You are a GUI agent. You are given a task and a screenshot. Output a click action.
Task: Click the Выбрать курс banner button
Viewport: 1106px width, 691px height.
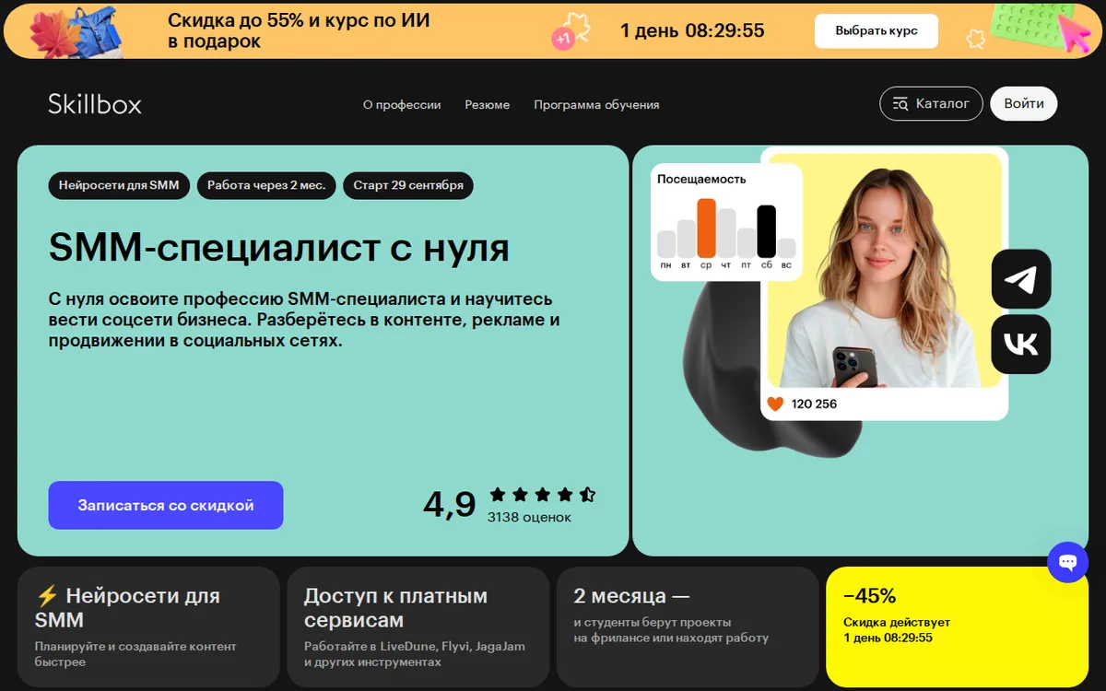[877, 30]
